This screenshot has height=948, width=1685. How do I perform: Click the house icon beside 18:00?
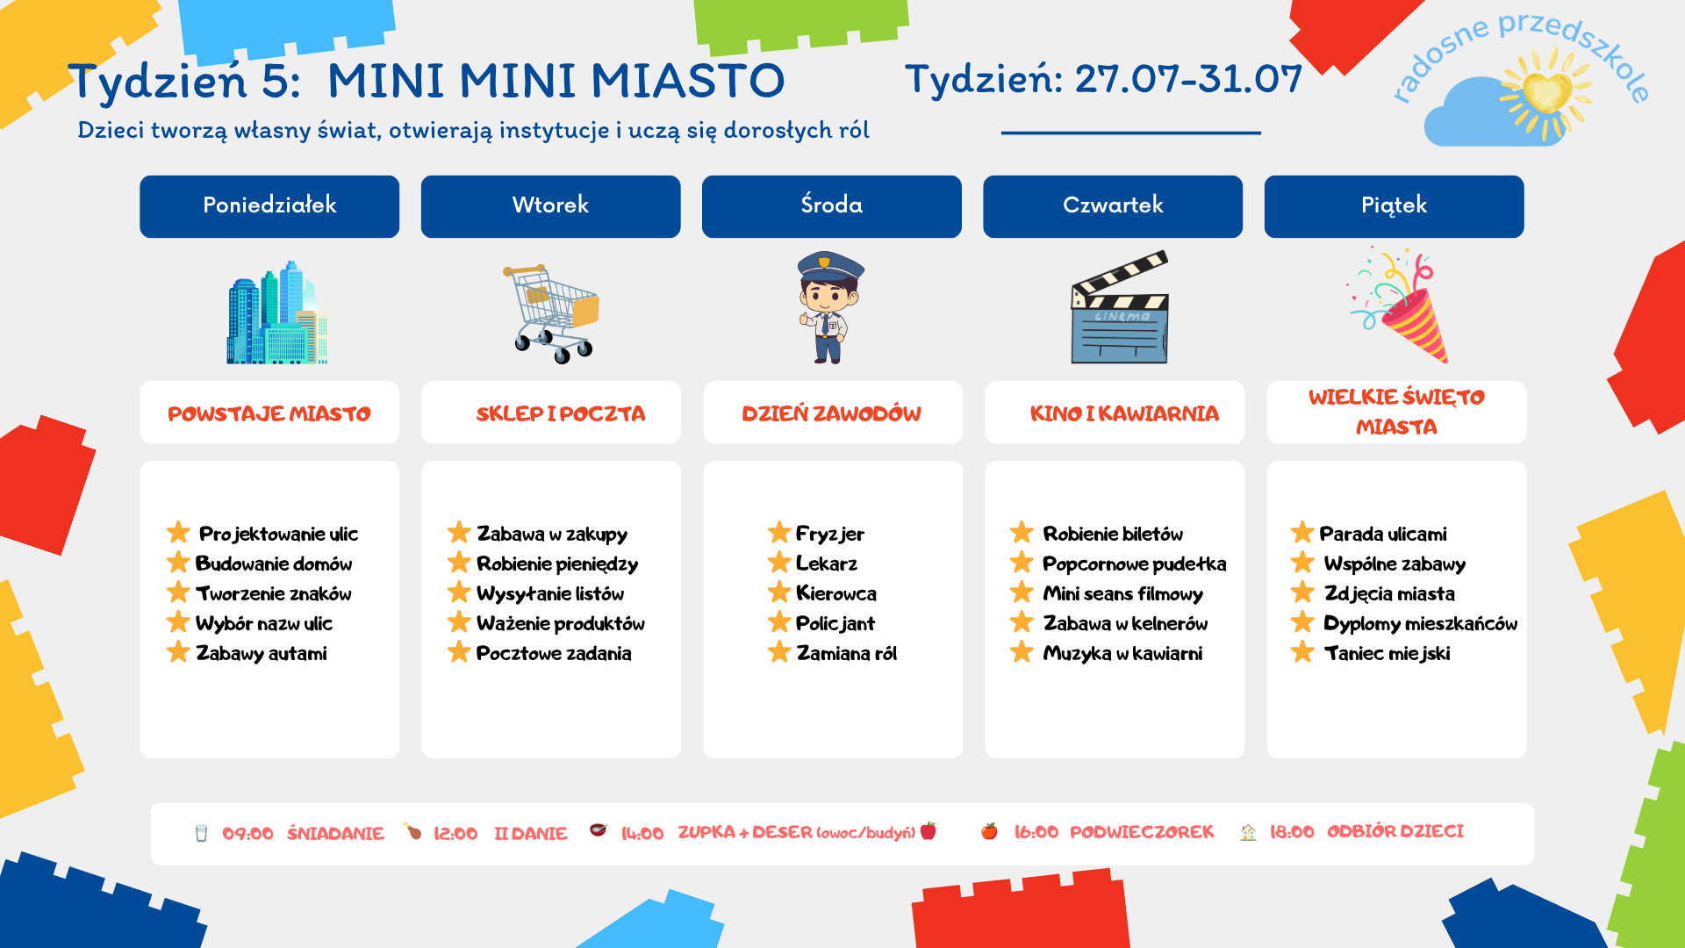click(1248, 831)
